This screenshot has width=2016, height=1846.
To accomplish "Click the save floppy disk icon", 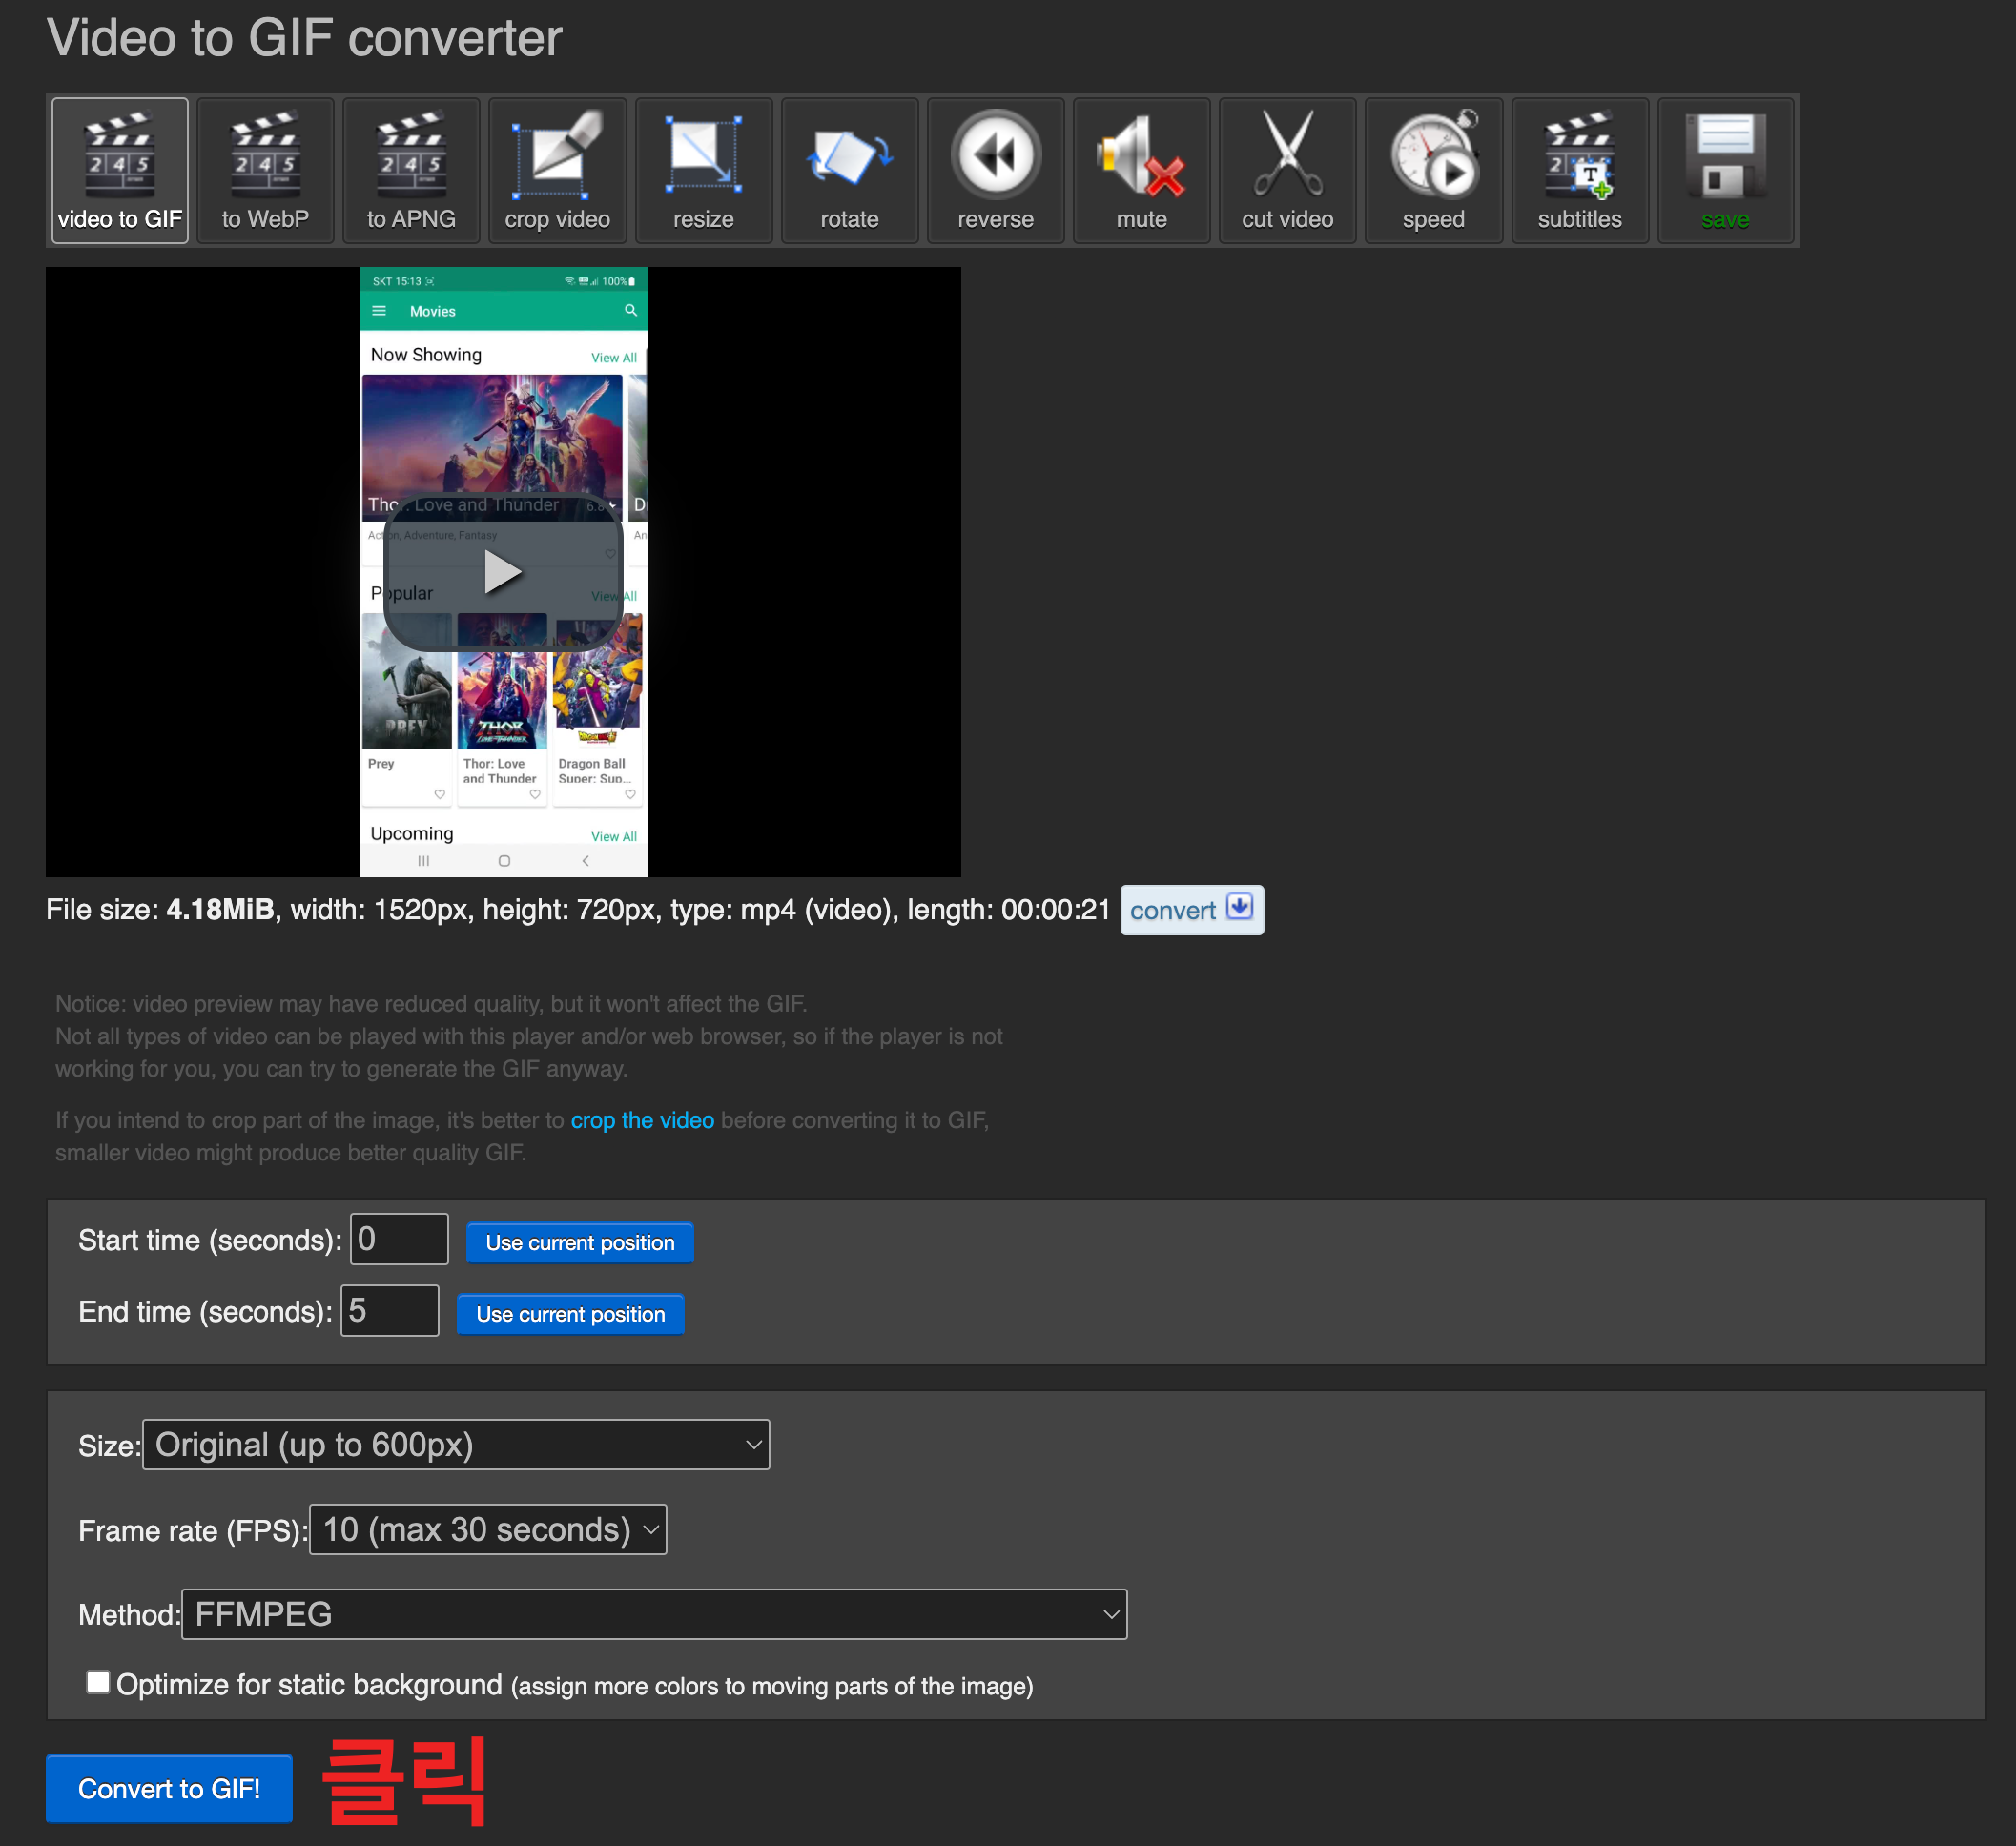I will [x=1725, y=170].
